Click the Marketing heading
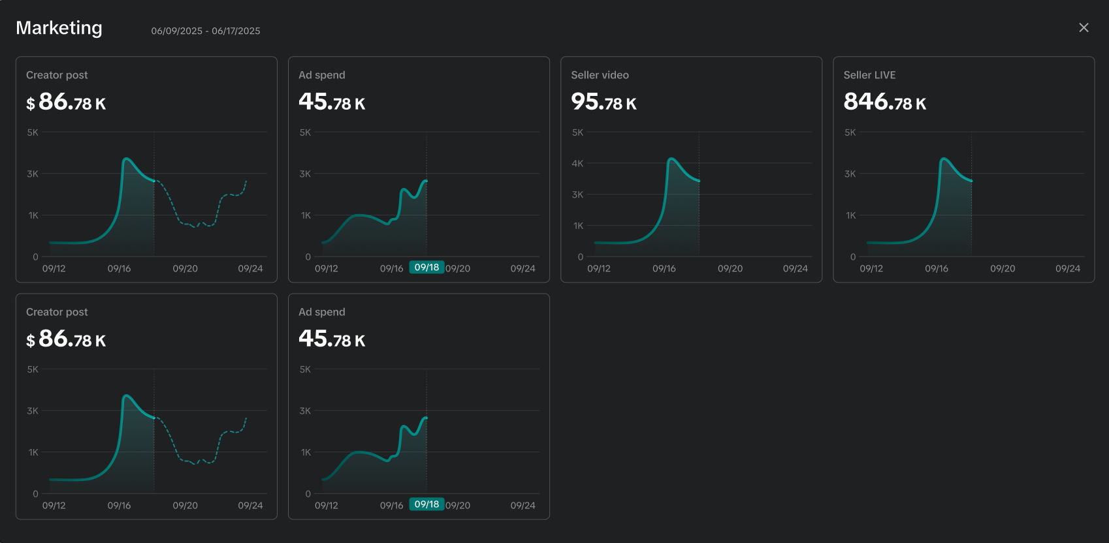The height and width of the screenshot is (543, 1109). (x=59, y=27)
